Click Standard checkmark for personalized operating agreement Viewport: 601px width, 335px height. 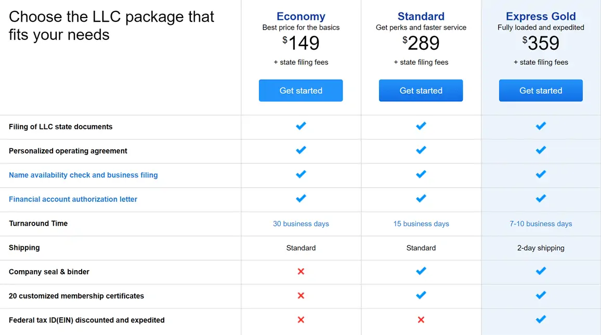[421, 150]
